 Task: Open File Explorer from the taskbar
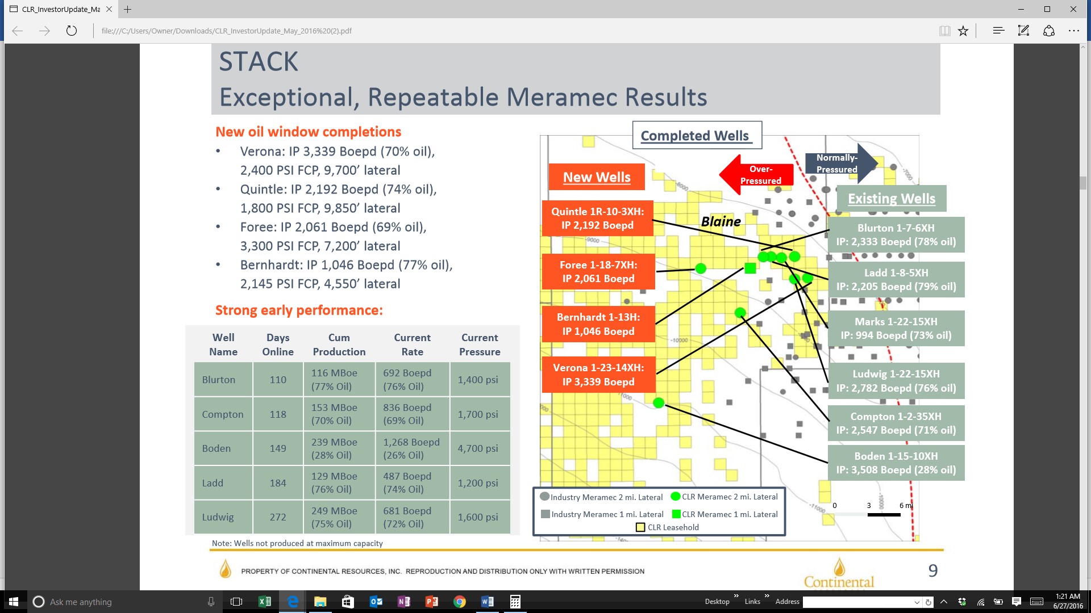pyautogui.click(x=320, y=602)
